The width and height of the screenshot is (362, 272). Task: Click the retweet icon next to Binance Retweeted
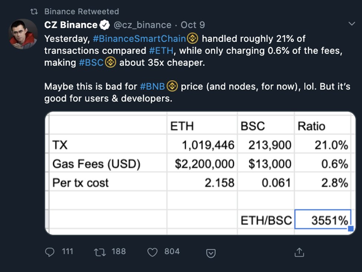coord(34,12)
